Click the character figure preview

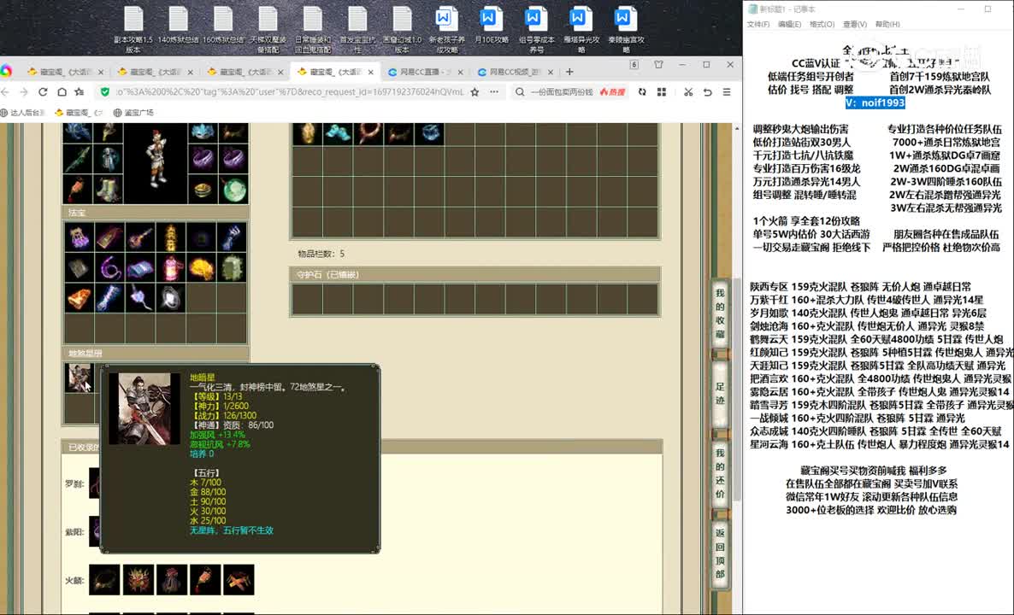pyautogui.click(x=156, y=158)
